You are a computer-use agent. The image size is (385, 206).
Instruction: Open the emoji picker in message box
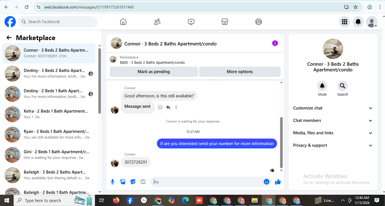(x=266, y=182)
